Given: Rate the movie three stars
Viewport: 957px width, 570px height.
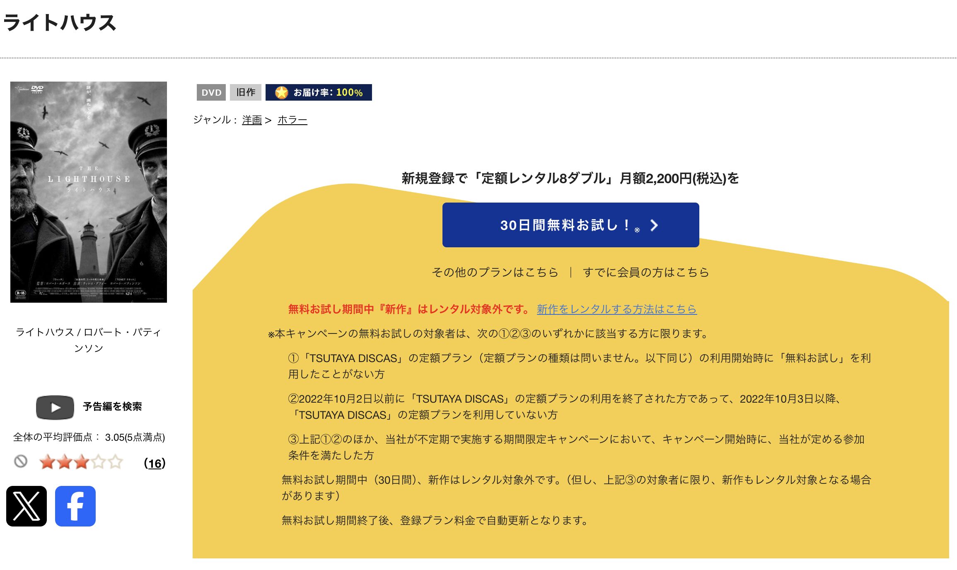Looking at the screenshot, I should (82, 462).
